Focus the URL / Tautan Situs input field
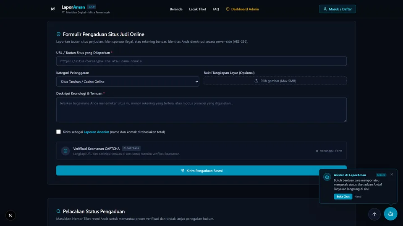This screenshot has height=226, width=403. [x=201, y=61]
